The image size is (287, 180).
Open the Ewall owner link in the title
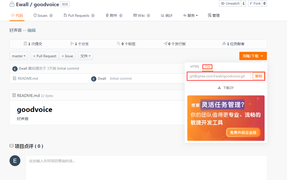[x=22, y=4]
